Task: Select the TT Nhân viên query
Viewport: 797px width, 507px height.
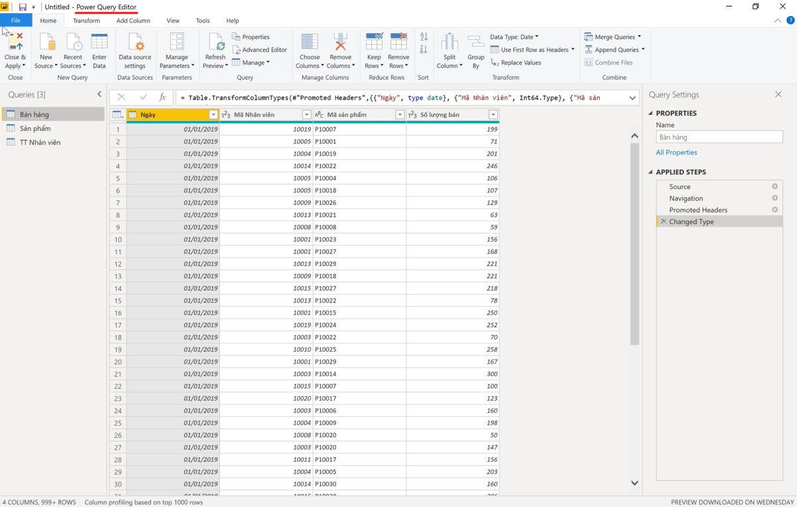Action: 46,142
